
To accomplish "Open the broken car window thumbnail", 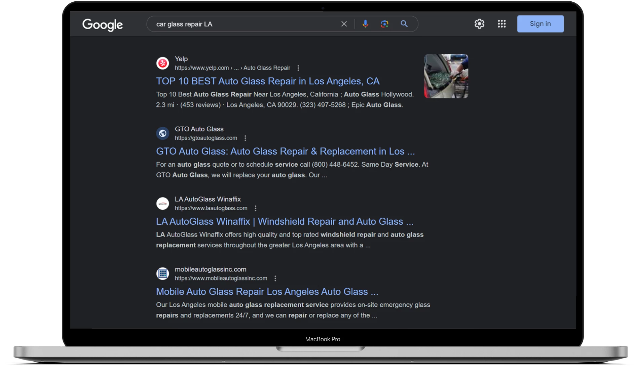I will (446, 76).
